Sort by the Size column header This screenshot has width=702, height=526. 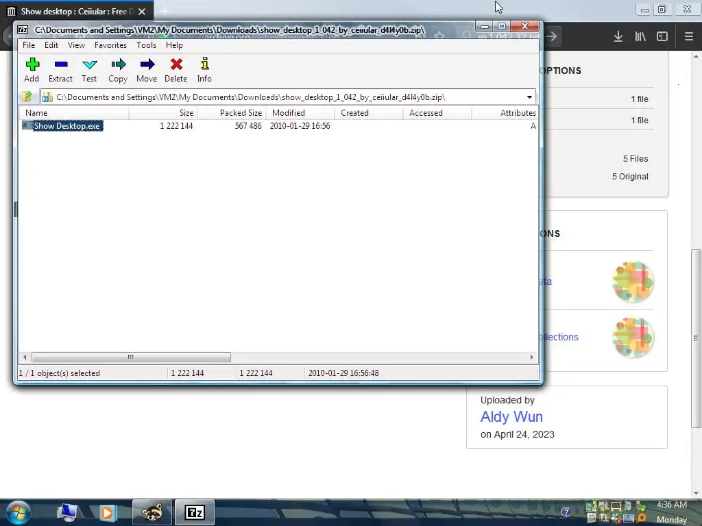[163, 113]
